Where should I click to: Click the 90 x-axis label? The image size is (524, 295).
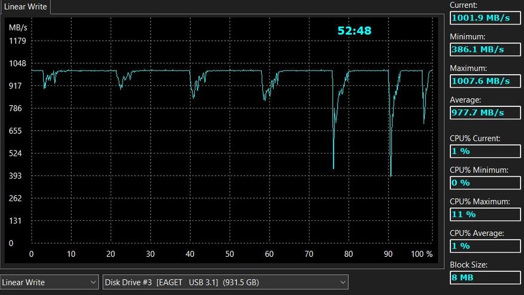click(388, 254)
